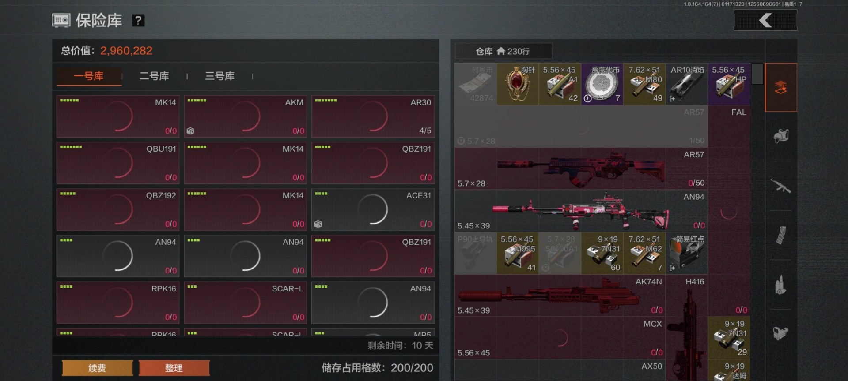Filter warehouse by red dot sight attachments icon
The height and width of the screenshot is (381, 848).
click(x=781, y=333)
